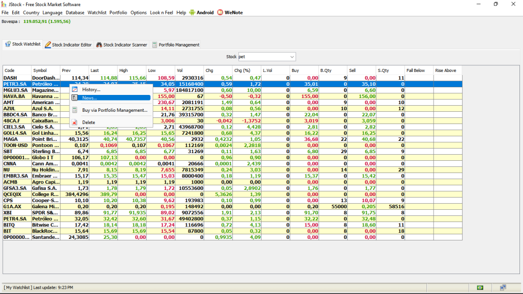
Task: Click Buy via Portfolio Management calculator icon
Action: pyautogui.click(x=75, y=110)
